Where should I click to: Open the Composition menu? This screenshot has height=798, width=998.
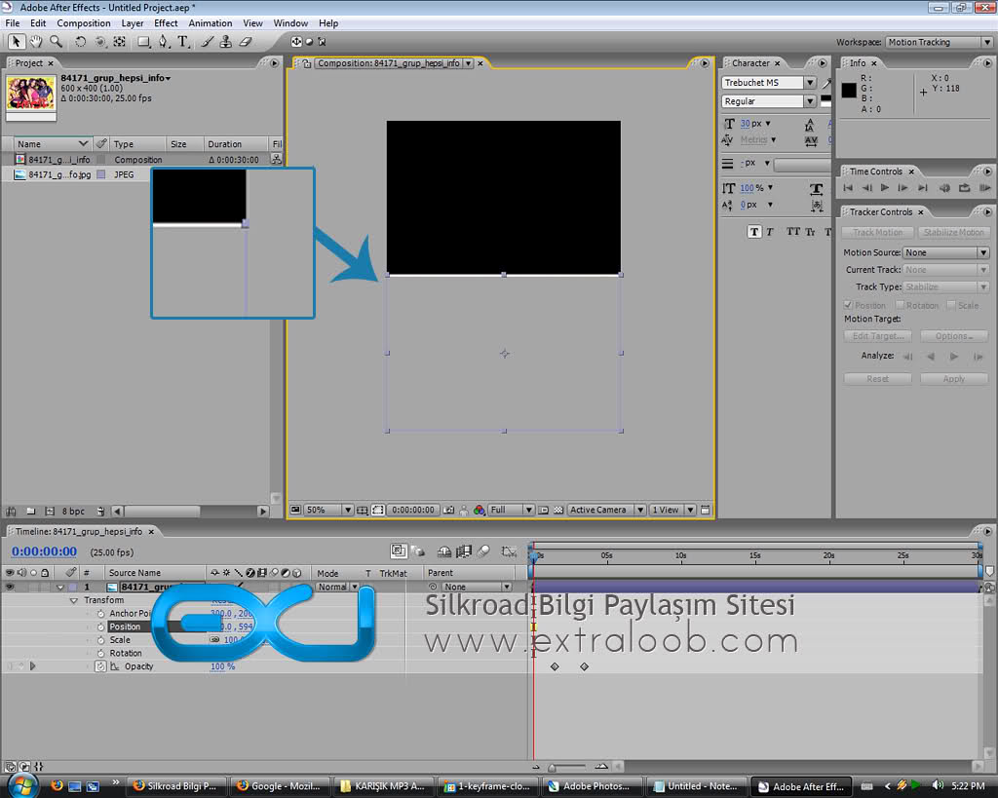coord(84,23)
